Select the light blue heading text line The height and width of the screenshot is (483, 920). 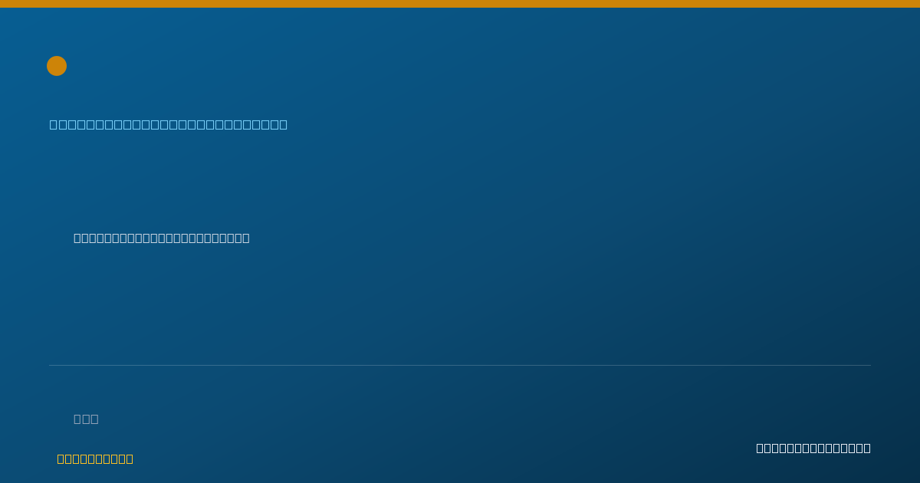tap(169, 124)
